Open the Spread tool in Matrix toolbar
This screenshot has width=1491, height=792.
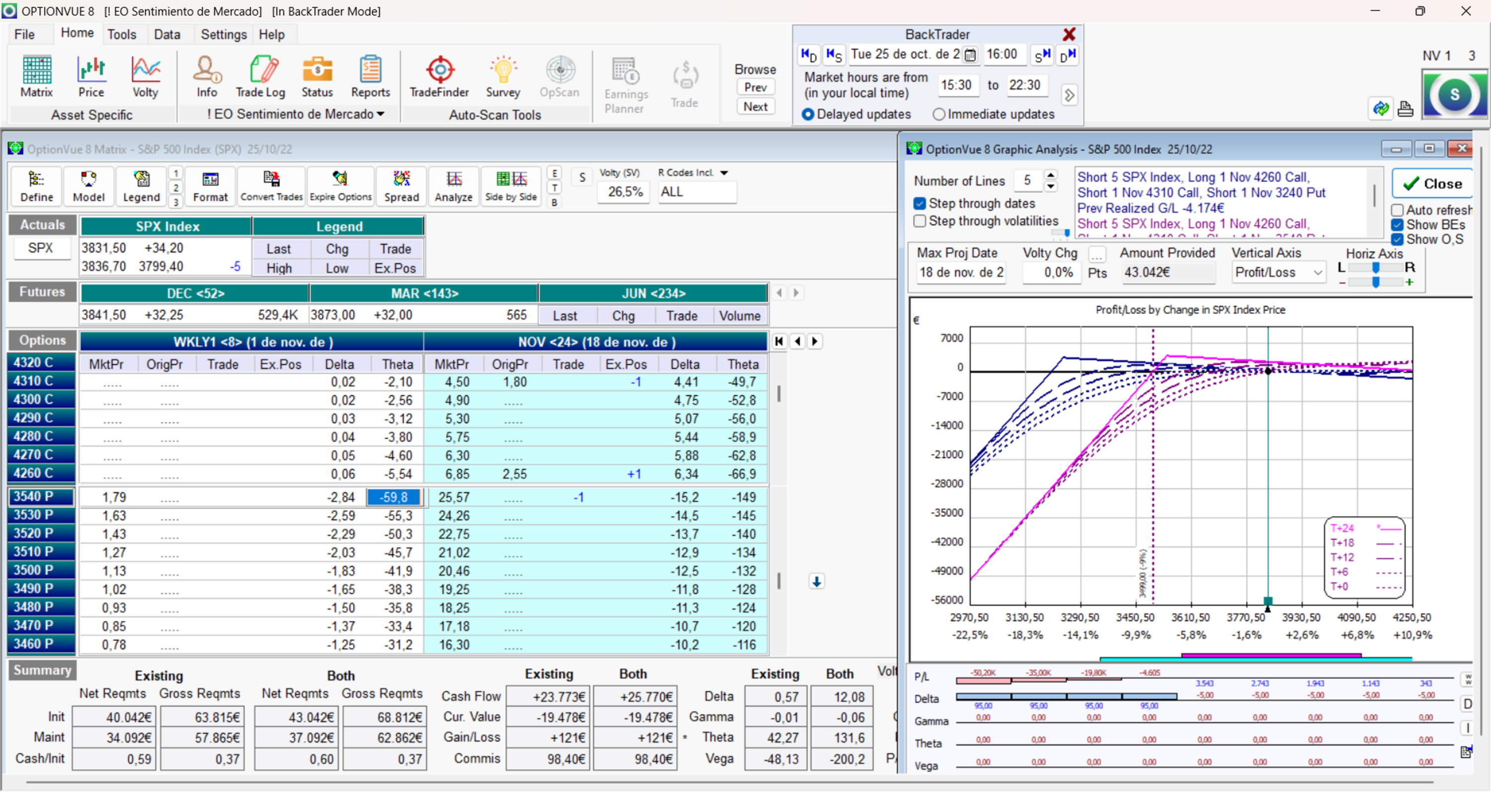tap(401, 186)
